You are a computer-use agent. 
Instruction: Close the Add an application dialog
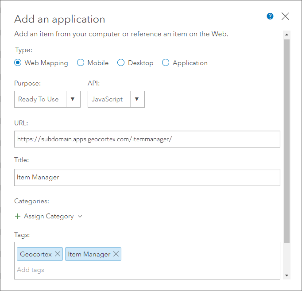[285, 16]
